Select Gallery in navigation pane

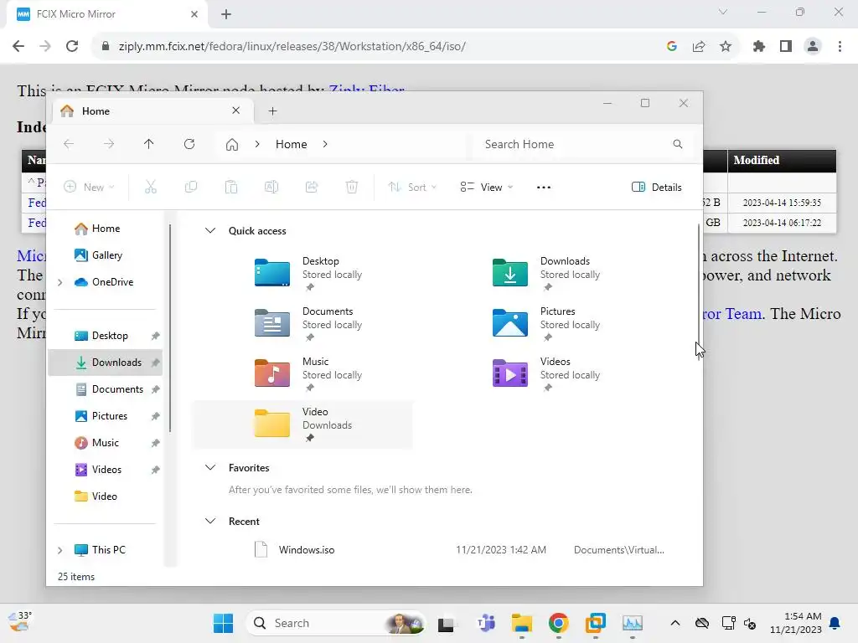point(105,255)
